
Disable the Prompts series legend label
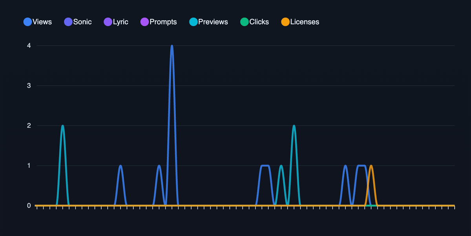click(x=163, y=22)
